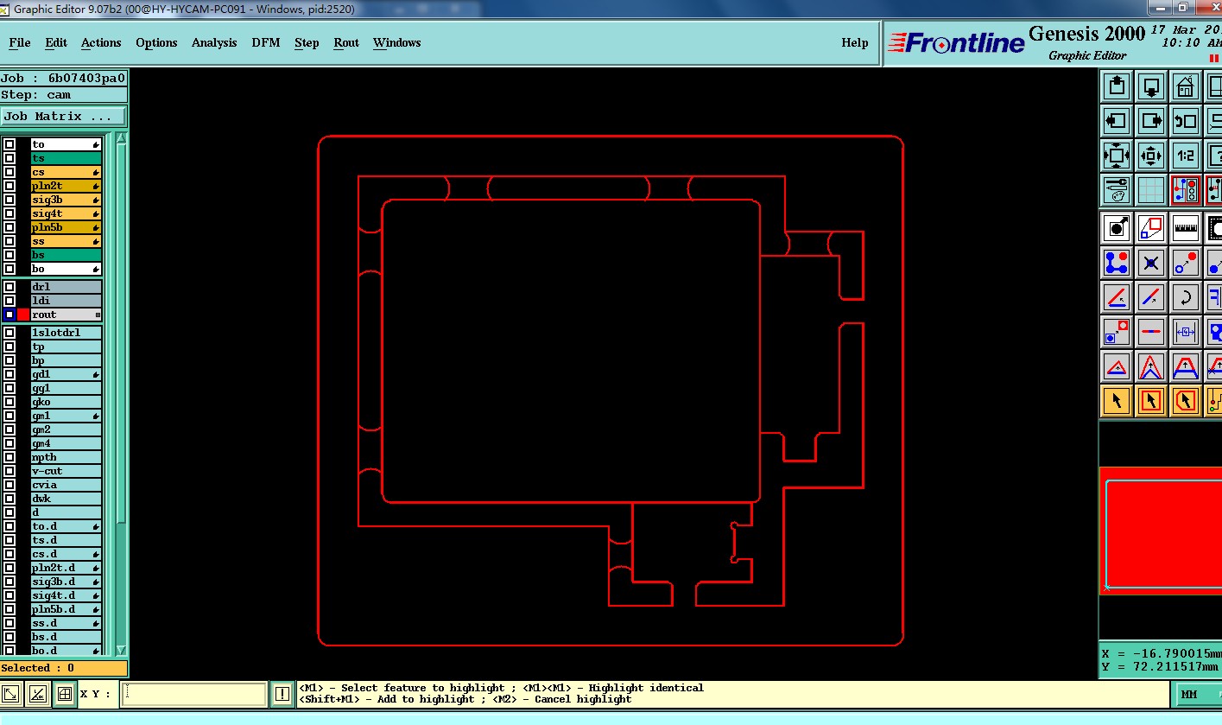Click the blue and red squares move icon
Screen dimensions: 1222x725
coord(1117,332)
